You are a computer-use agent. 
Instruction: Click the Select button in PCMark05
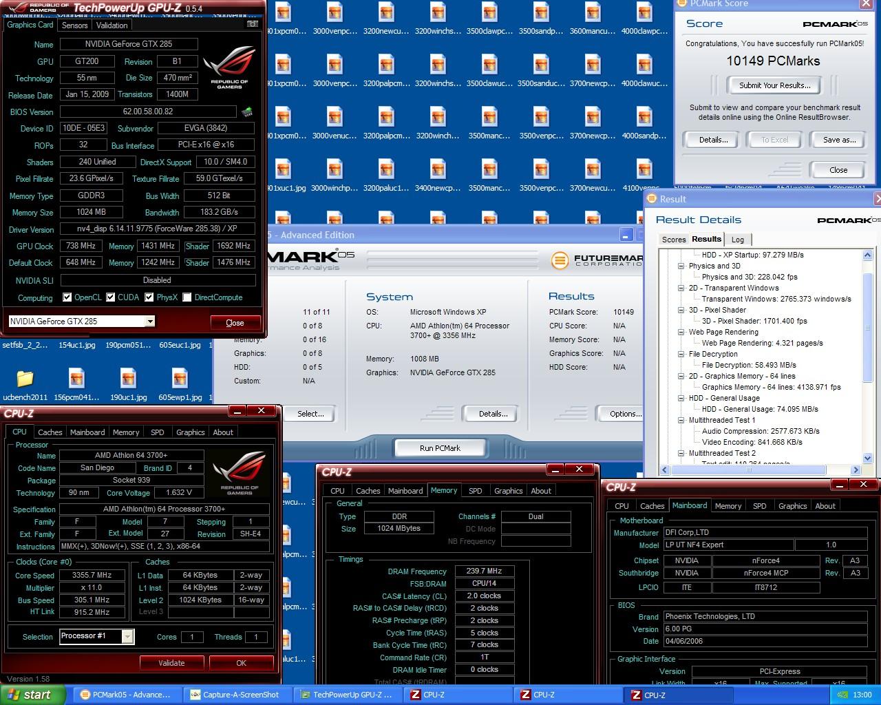[310, 414]
